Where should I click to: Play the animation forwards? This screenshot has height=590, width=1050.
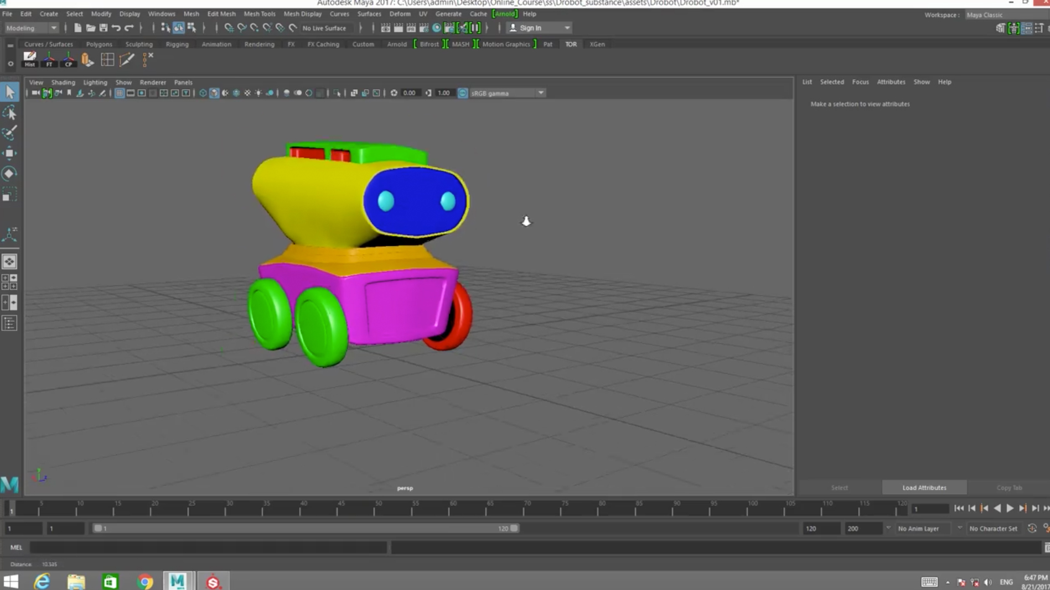(x=1010, y=508)
